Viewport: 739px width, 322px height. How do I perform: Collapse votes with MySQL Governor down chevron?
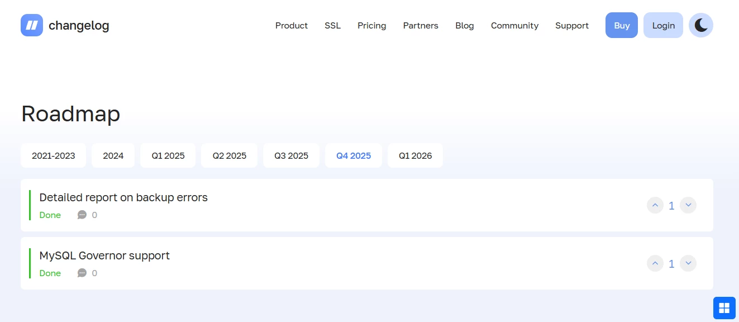pos(688,263)
